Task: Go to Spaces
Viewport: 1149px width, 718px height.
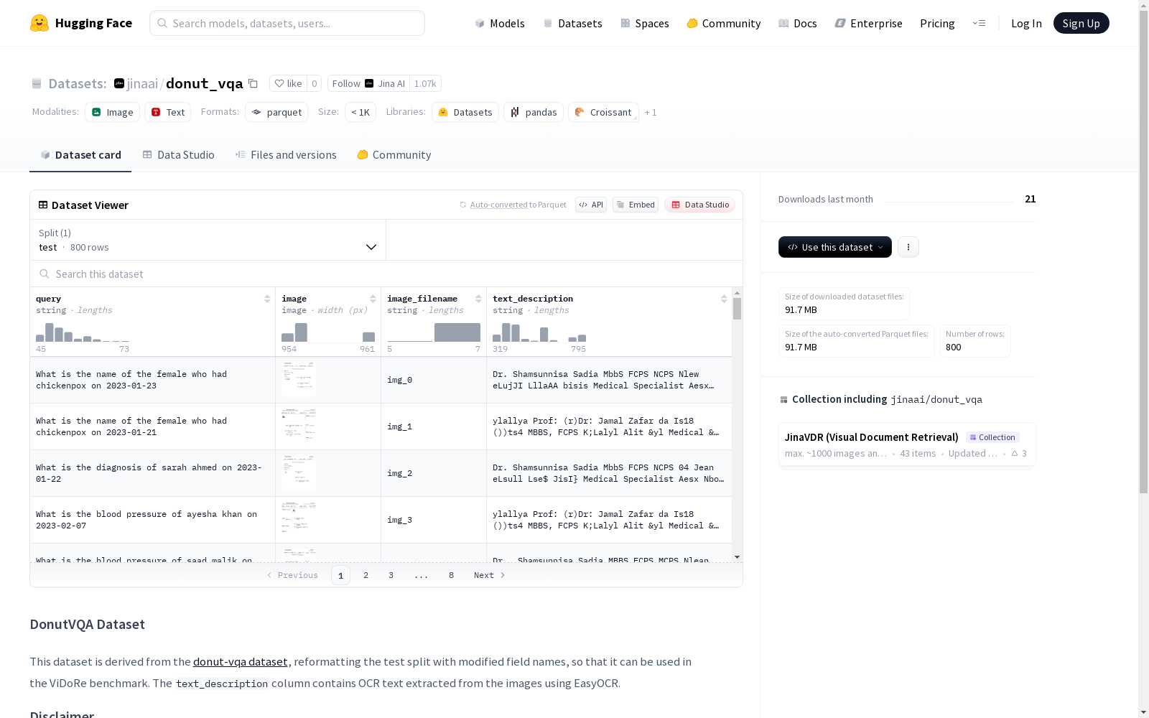Action: 645,23
